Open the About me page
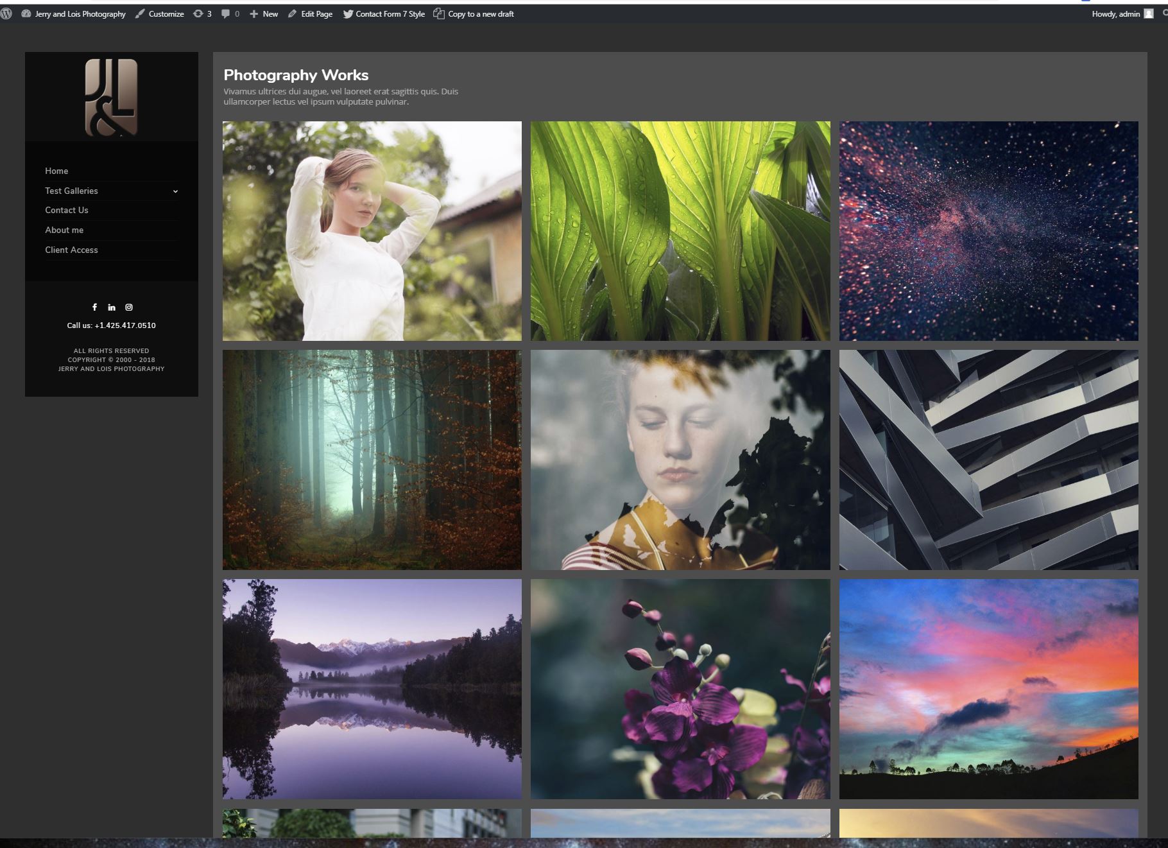Screen dimensions: 1168x848 pos(64,230)
